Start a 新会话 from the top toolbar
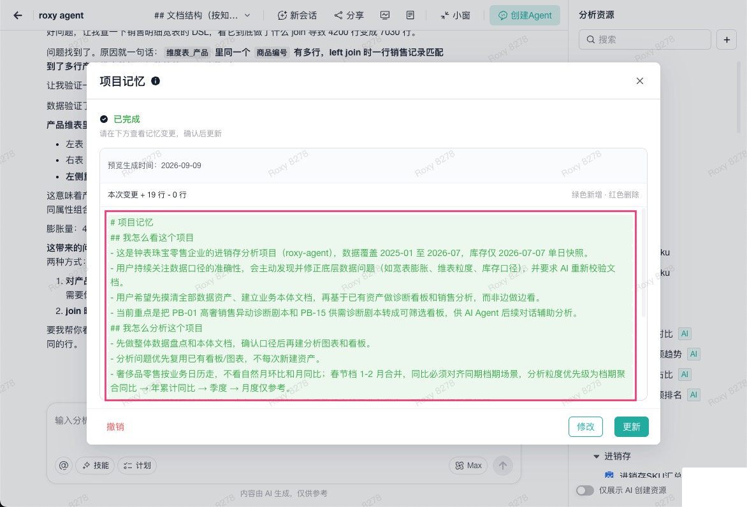The height and width of the screenshot is (507, 747). 297,15
